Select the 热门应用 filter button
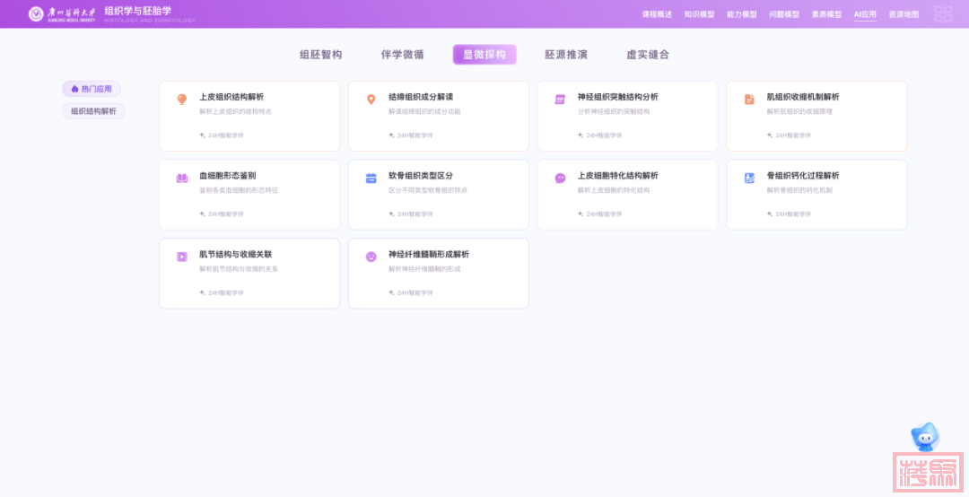969x497 pixels. pos(92,89)
